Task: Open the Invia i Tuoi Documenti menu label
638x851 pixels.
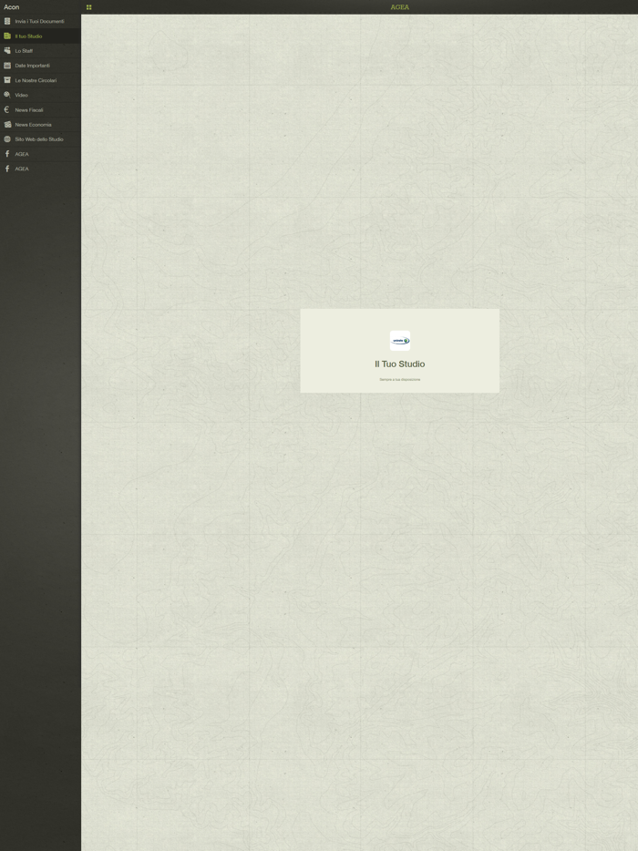Action: [x=39, y=21]
